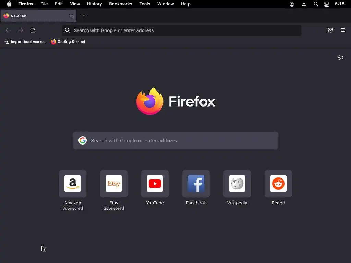Click the back navigation arrow
351x263 pixels.
point(8,30)
